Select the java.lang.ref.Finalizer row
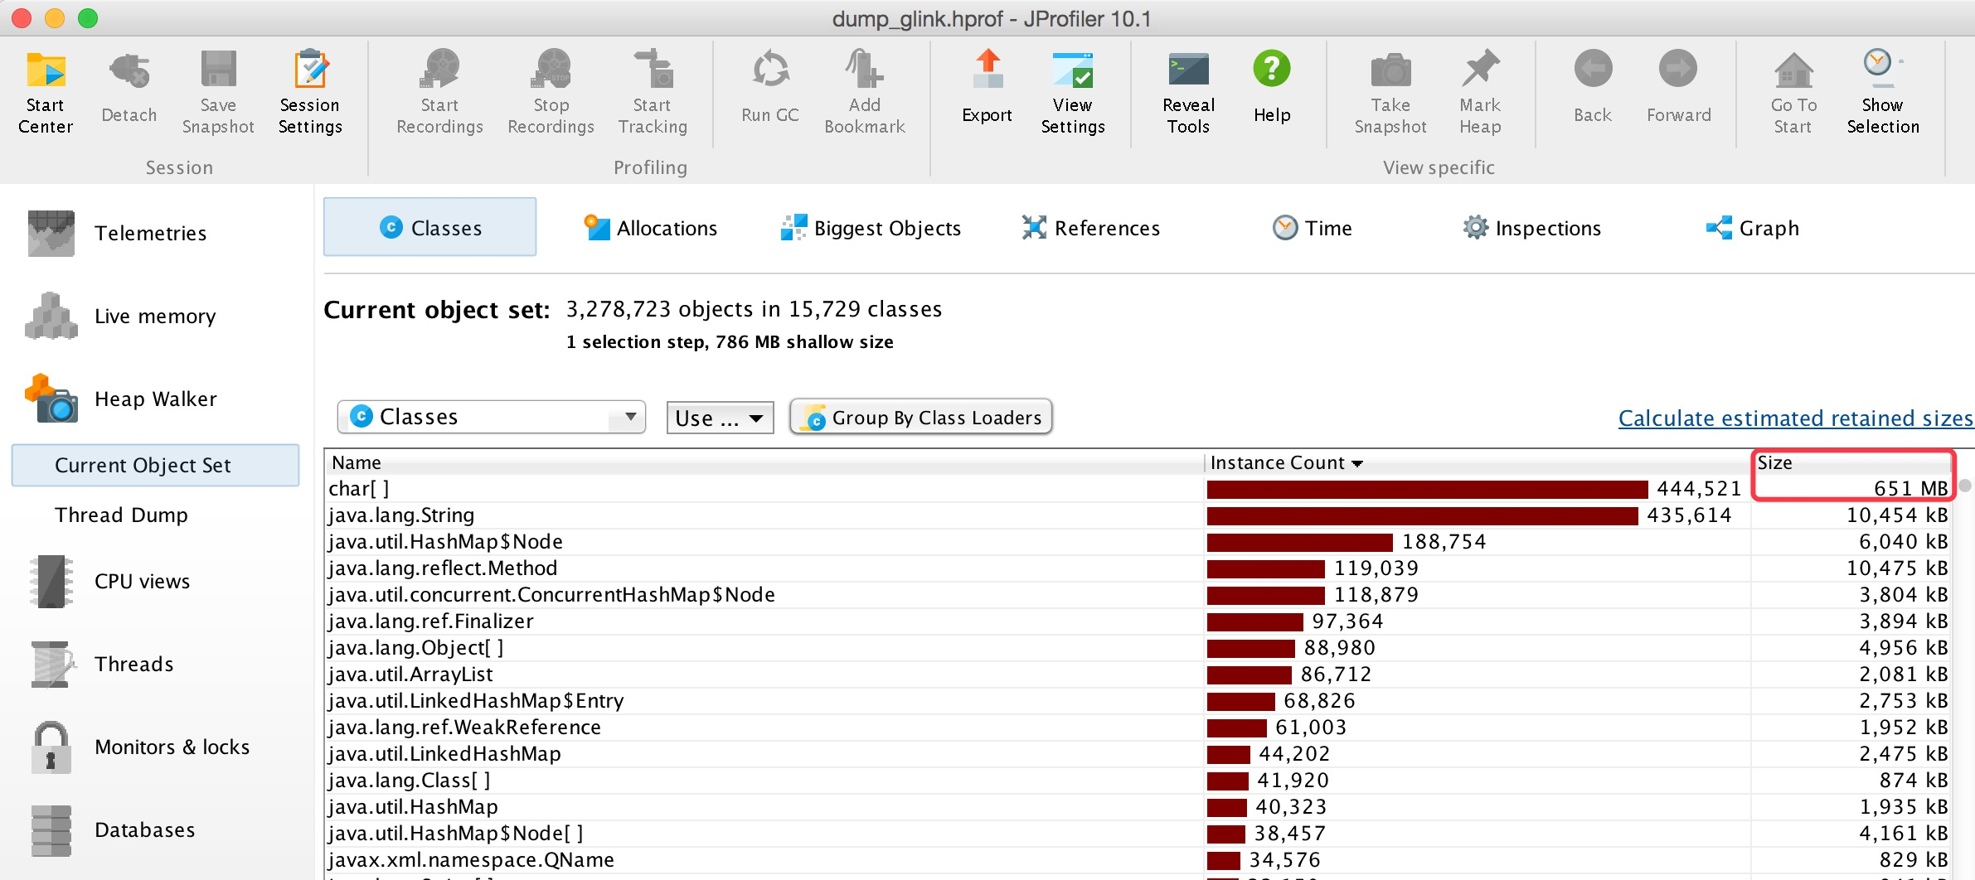Viewport: 1975px width, 880px height. [x=1138, y=621]
